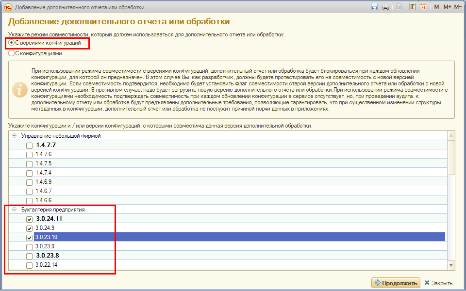466x291 pixels.
Task: Collapse the 'Бухгалтерия предприятия' group
Action: coord(14,210)
